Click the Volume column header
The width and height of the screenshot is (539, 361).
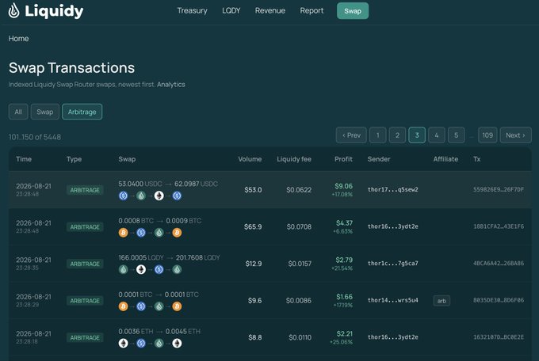tap(250, 159)
